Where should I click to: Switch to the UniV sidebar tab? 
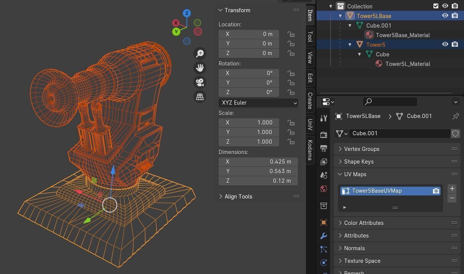tap(310, 125)
